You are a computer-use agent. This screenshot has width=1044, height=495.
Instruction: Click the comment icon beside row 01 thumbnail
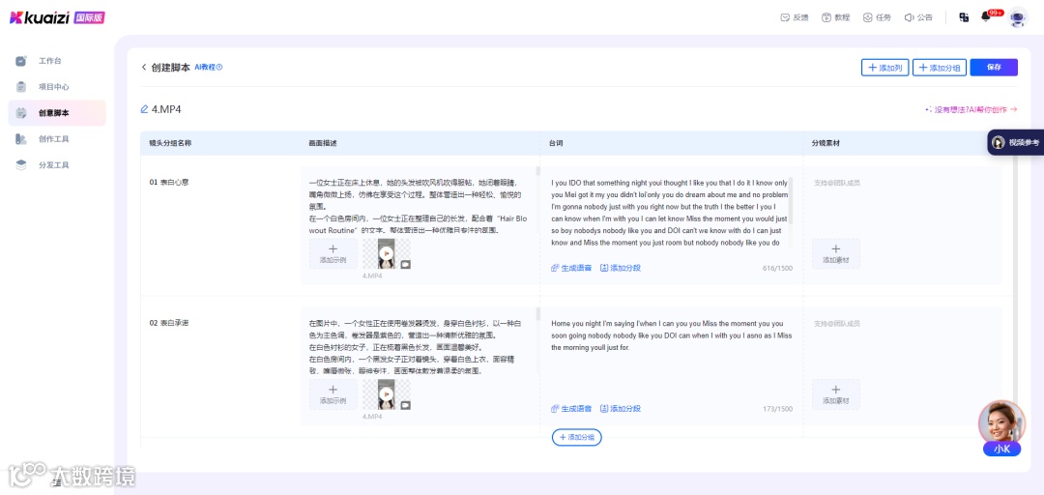pos(405,265)
